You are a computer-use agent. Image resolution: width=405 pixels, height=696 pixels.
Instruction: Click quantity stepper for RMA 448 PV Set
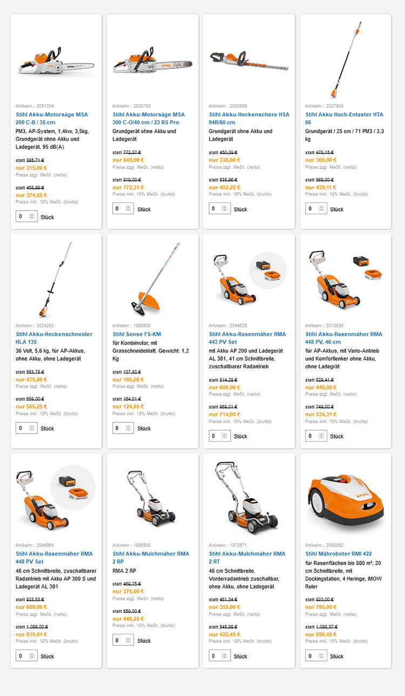click(x=31, y=656)
